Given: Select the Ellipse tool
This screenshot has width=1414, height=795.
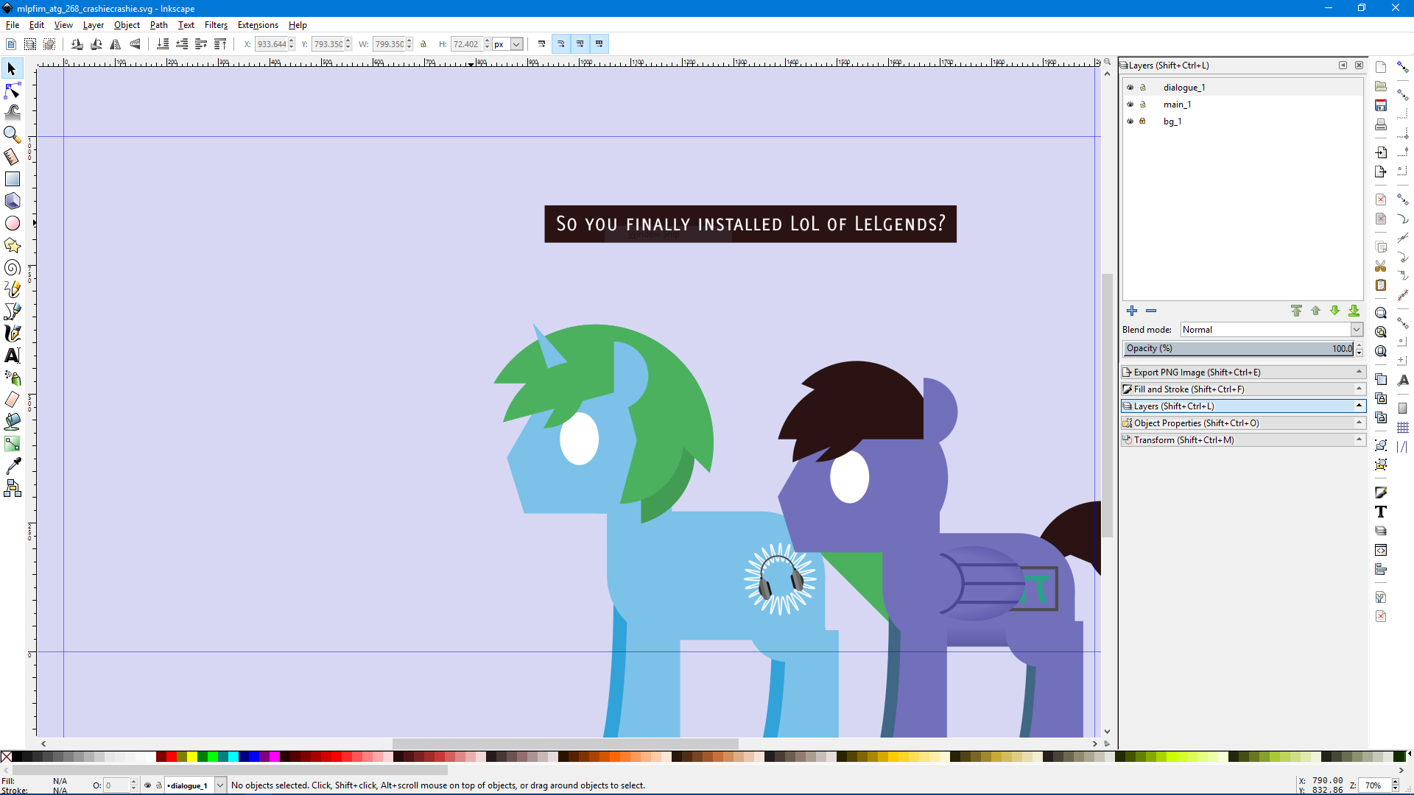Looking at the screenshot, I should (13, 223).
